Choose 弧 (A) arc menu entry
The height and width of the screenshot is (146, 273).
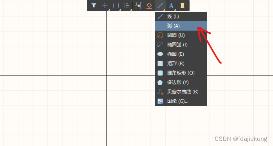pos(181,26)
